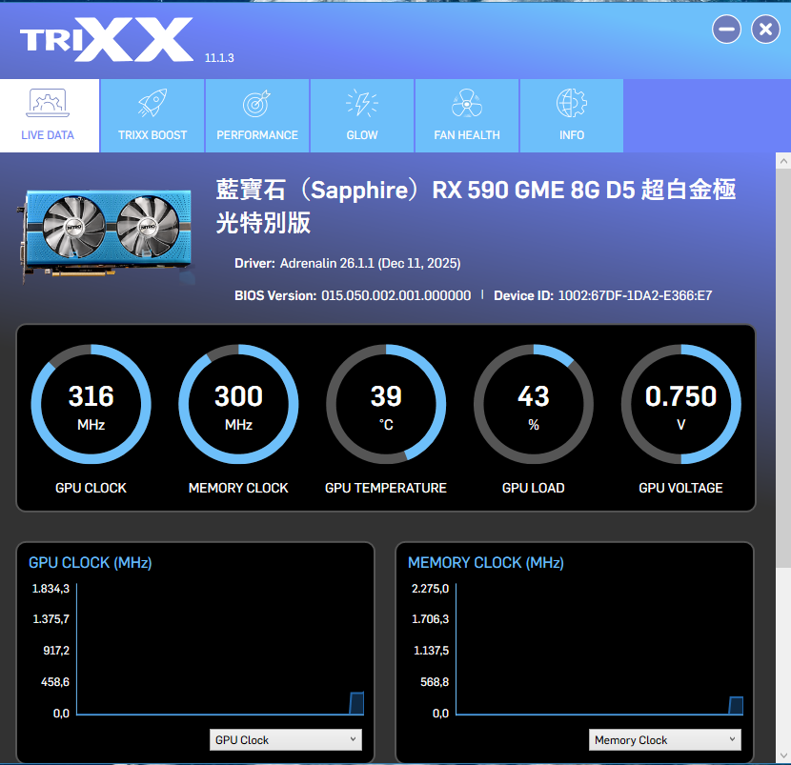Switch to the LIVE DATA tab label
This screenshot has height=765, width=791.
(48, 135)
